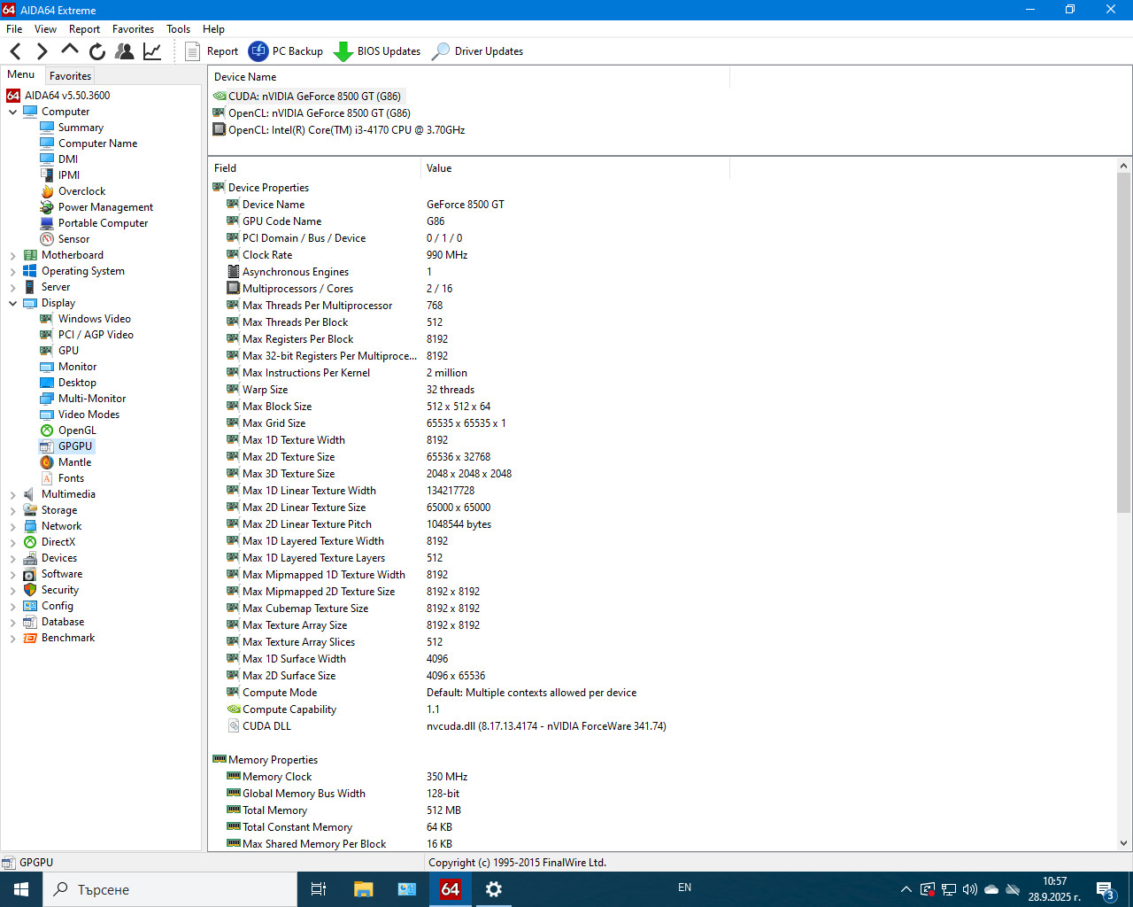Open the File menu
This screenshot has height=907, width=1133.
[x=14, y=29]
